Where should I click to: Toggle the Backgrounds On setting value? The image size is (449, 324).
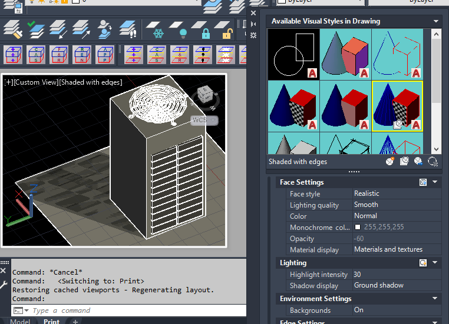pos(359,310)
